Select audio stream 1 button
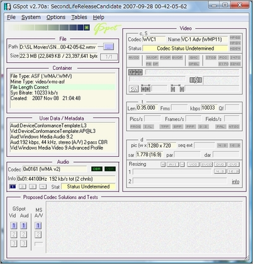The height and width of the screenshot is (264, 253). pos(13,187)
